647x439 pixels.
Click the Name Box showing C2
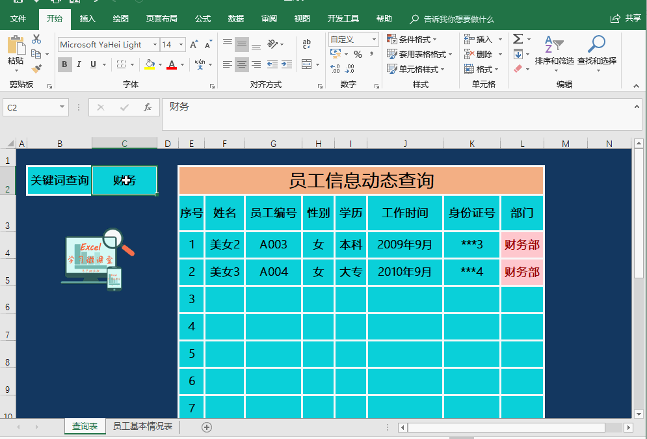(x=31, y=107)
